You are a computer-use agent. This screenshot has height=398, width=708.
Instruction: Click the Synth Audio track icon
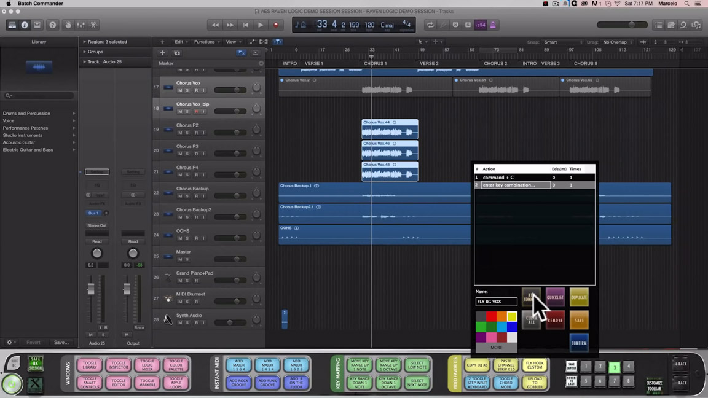click(x=168, y=319)
